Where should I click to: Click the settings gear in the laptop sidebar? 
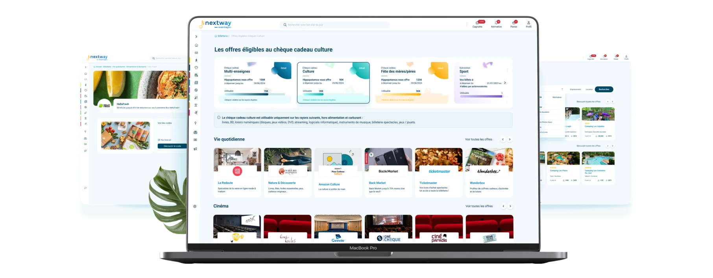(195, 207)
